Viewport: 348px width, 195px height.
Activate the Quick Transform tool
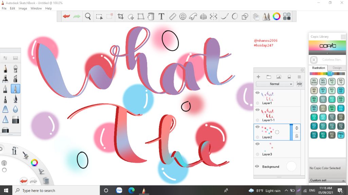(x=131, y=17)
